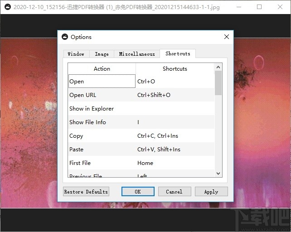Viewport: 291px width, 232px height.
Task: Click the shortcut cell showing I
Action: point(175,122)
